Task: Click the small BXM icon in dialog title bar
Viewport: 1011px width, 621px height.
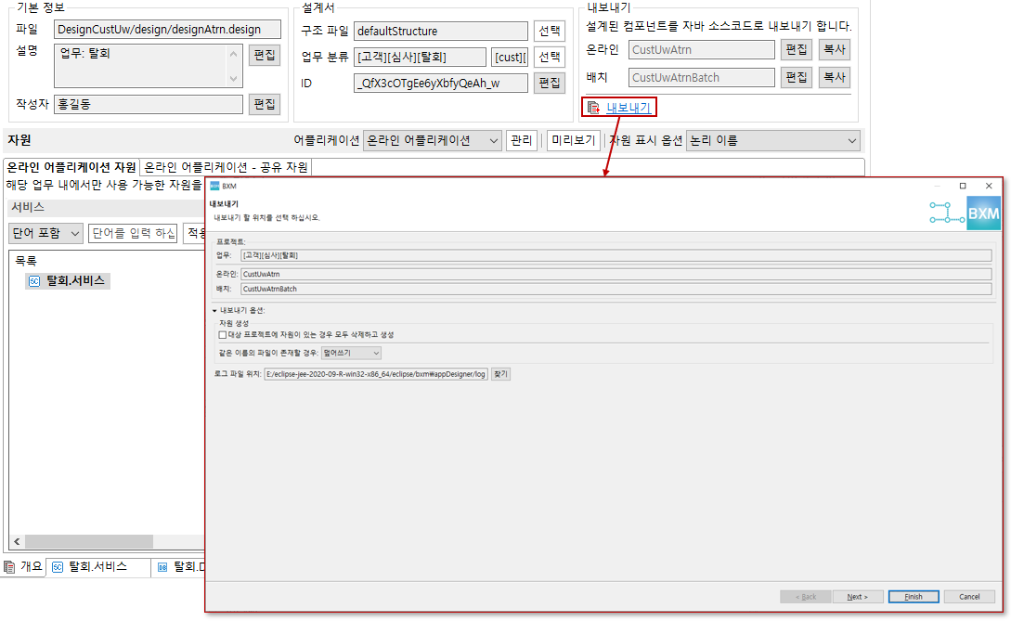Action: (214, 186)
